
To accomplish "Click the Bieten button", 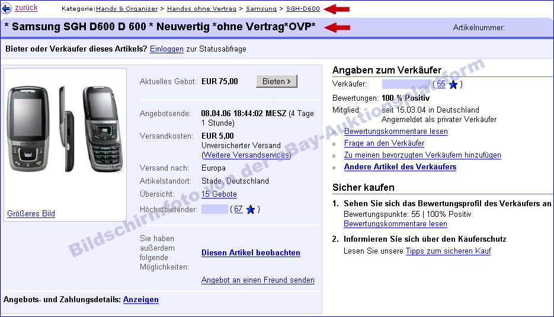I will pos(276,81).
